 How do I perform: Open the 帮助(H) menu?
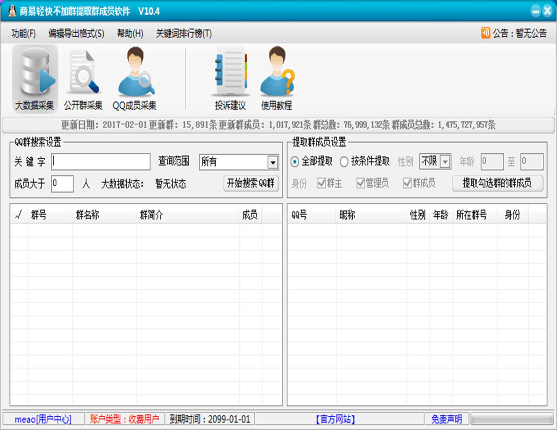point(130,34)
